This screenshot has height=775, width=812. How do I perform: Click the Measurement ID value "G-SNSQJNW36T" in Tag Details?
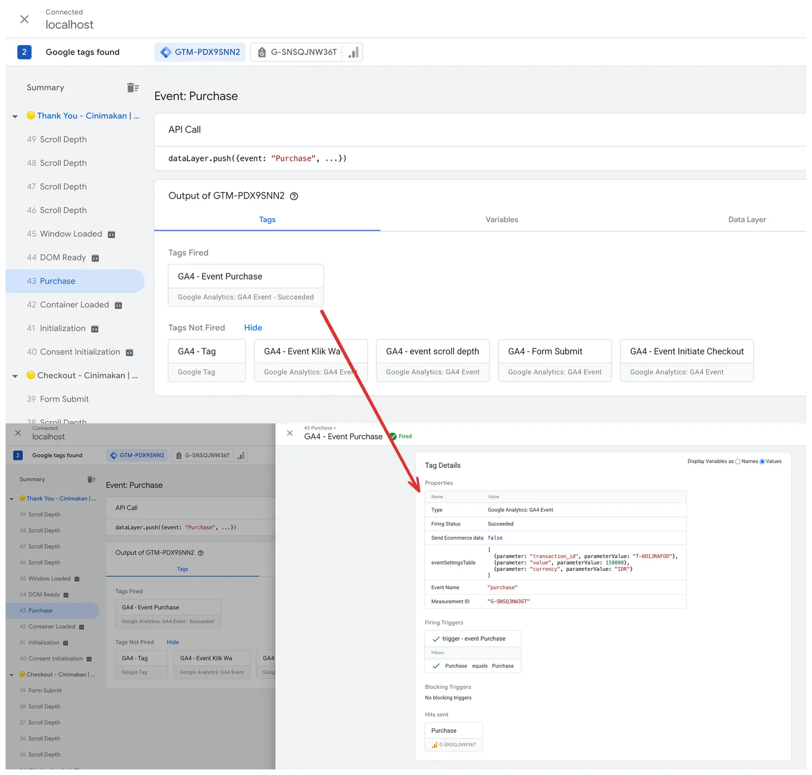pyautogui.click(x=508, y=601)
